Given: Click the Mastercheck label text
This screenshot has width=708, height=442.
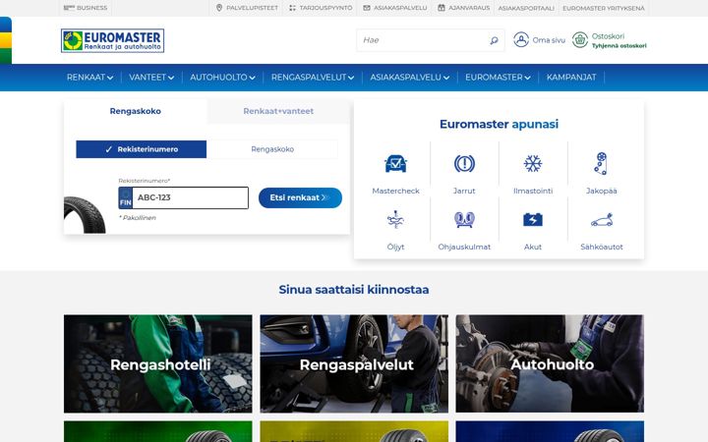Looking at the screenshot, I should click(x=395, y=191).
